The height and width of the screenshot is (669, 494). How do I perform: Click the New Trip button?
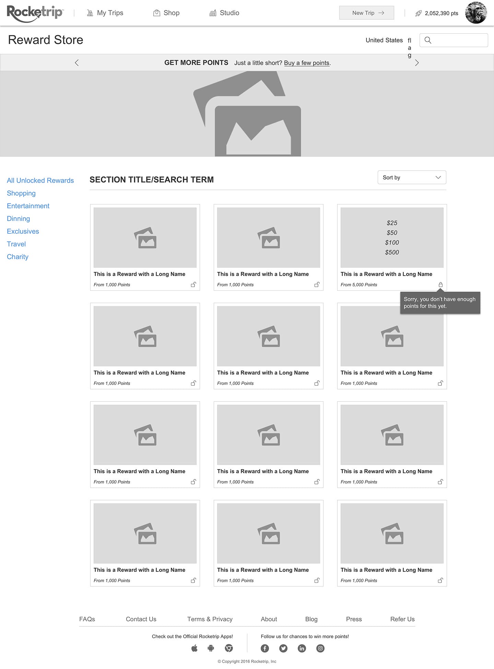(x=366, y=13)
